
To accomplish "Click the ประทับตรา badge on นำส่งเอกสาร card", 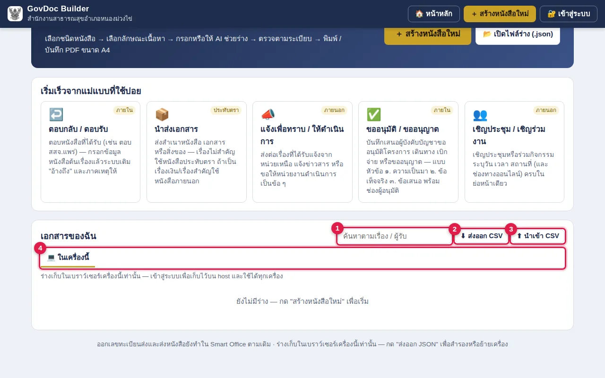I will point(226,110).
